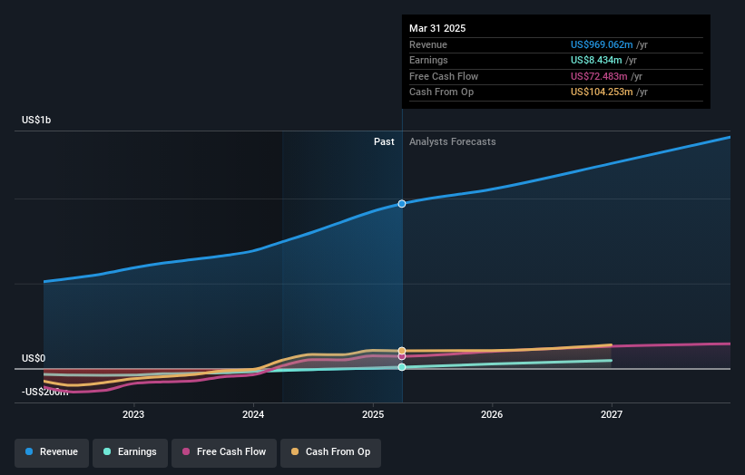This screenshot has width=745, height=475.
Task: Toggle the Free Cash Flow legend
Action: click(x=224, y=452)
